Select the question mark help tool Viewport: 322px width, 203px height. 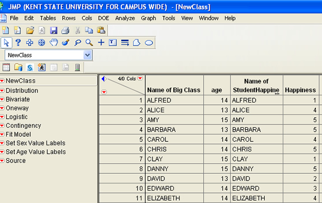click(18, 43)
